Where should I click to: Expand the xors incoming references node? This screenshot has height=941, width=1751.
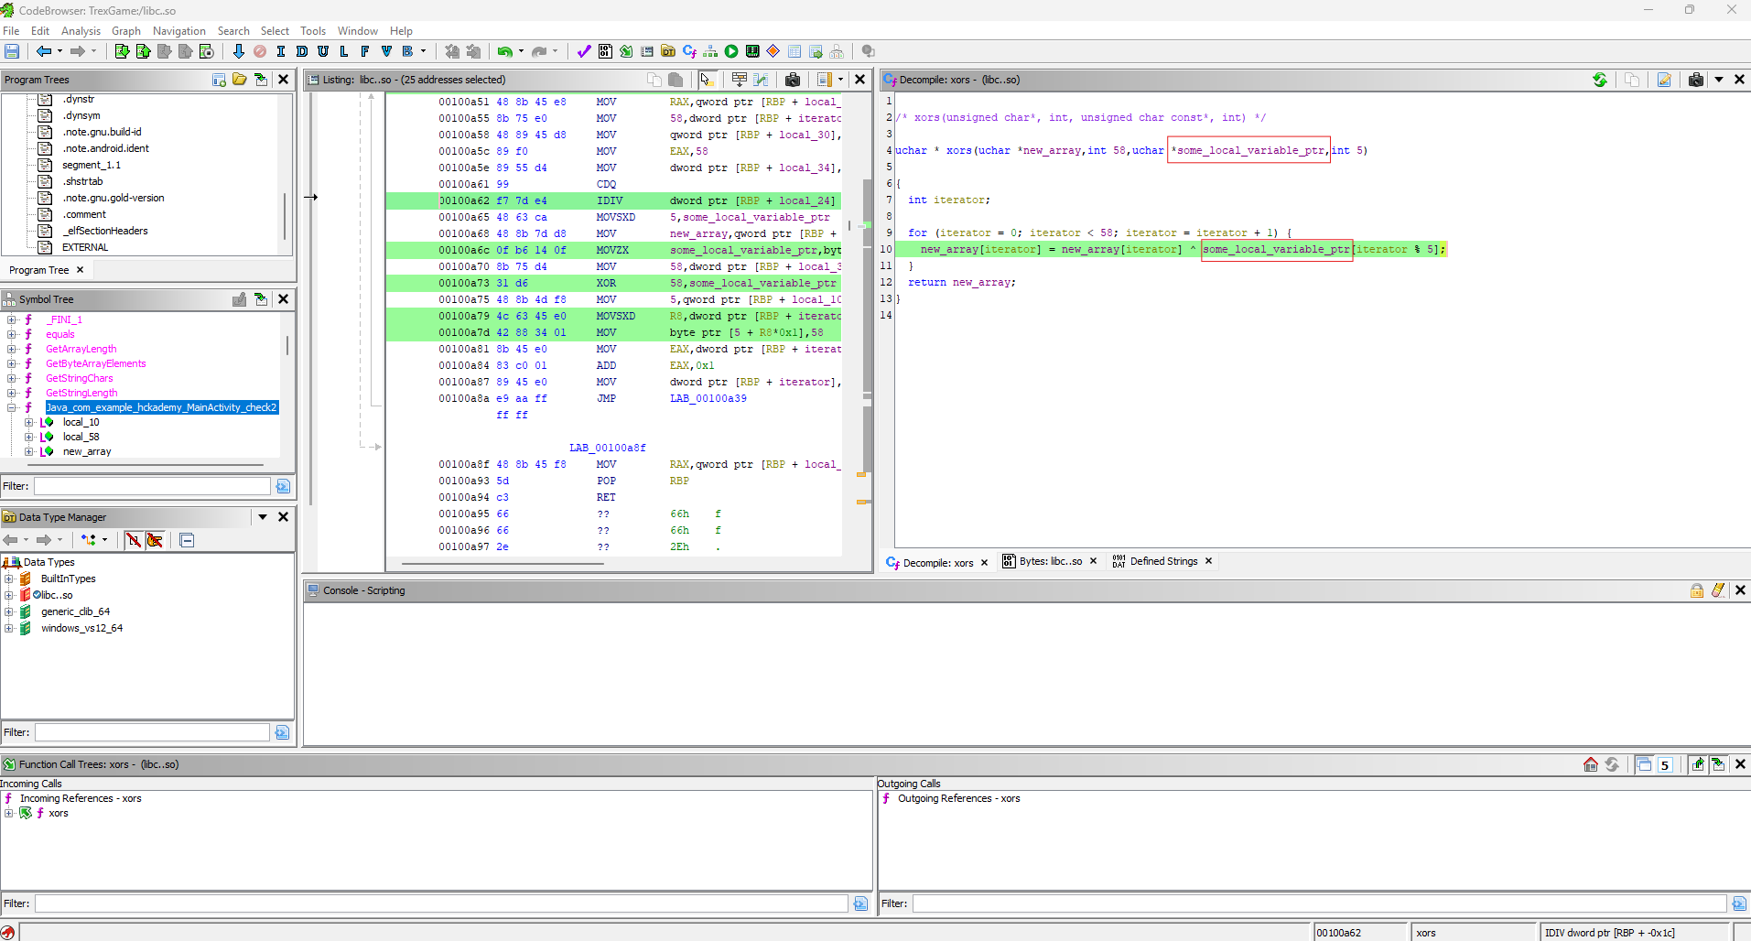9,813
